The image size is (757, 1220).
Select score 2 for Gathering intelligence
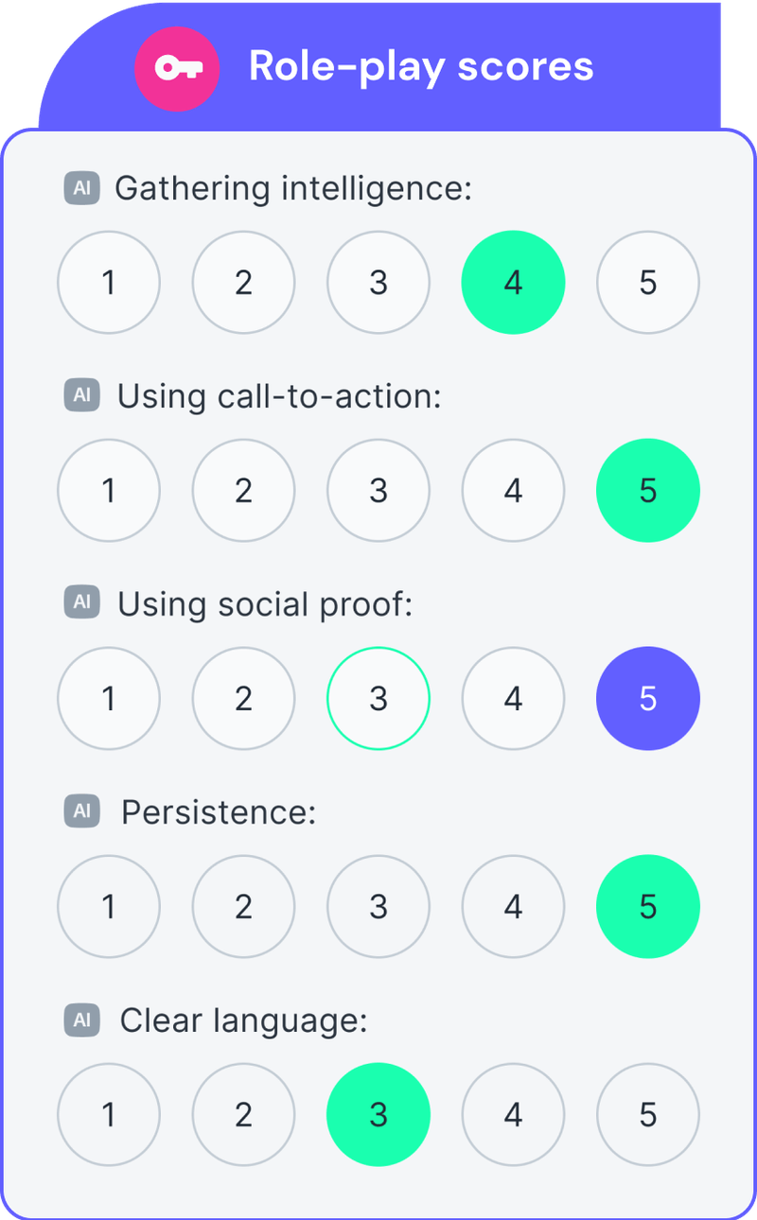click(243, 282)
